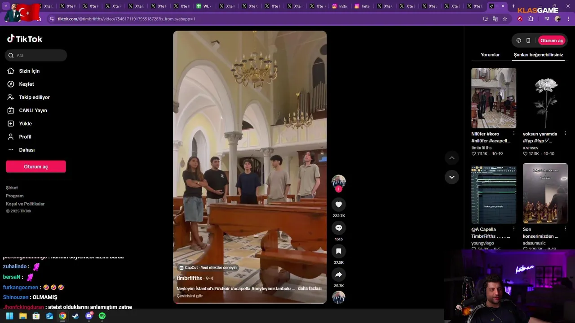Open Sizin İçin in the sidebar
Screen dimensions: 575x323
29,71
